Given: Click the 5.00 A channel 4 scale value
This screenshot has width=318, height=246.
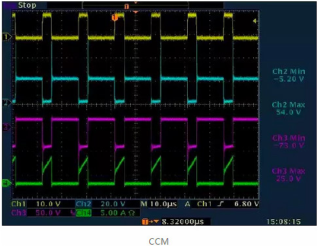Looking at the screenshot, I should click(118, 213).
